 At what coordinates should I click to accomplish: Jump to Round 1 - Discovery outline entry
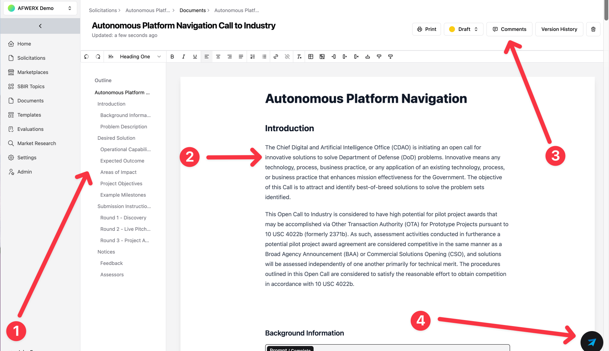click(x=123, y=218)
